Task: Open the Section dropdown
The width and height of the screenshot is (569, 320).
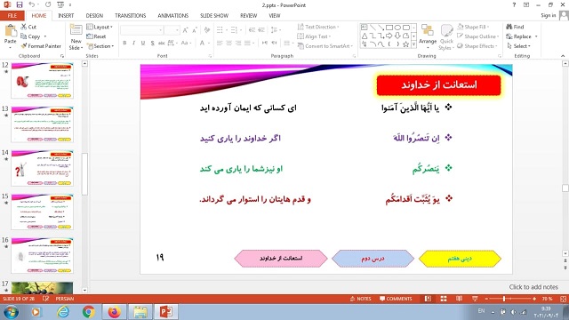Action: click(x=100, y=46)
